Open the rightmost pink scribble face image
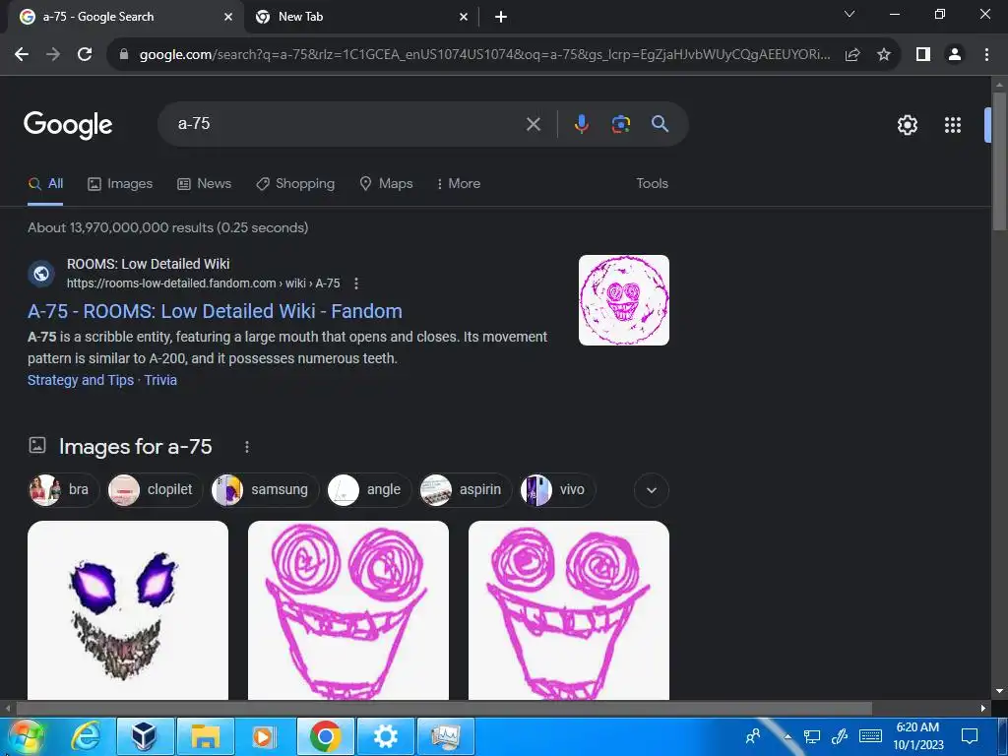This screenshot has width=1008, height=756. pos(569,610)
